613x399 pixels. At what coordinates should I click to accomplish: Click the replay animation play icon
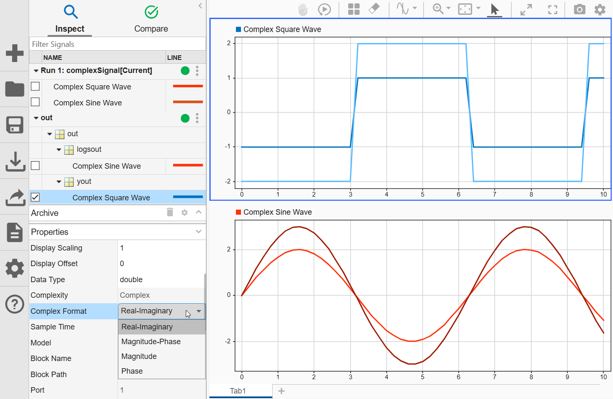pyautogui.click(x=324, y=9)
